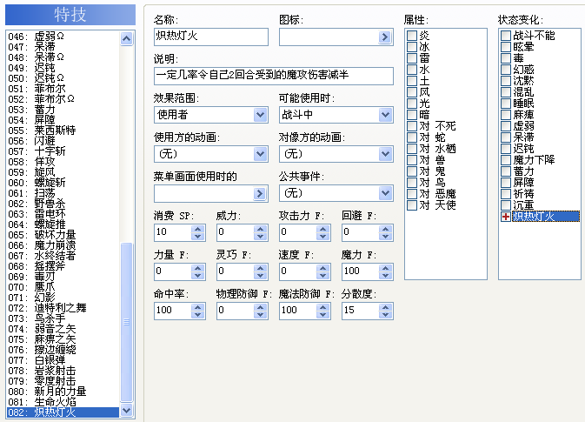Select skill 078: 岩浆射击

(63, 371)
